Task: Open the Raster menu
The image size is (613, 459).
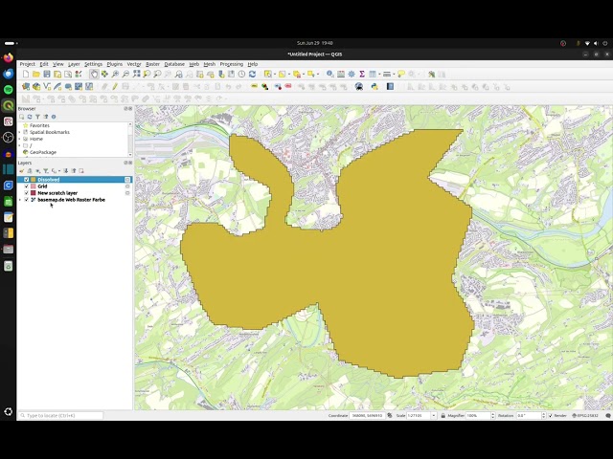Action: [152, 64]
